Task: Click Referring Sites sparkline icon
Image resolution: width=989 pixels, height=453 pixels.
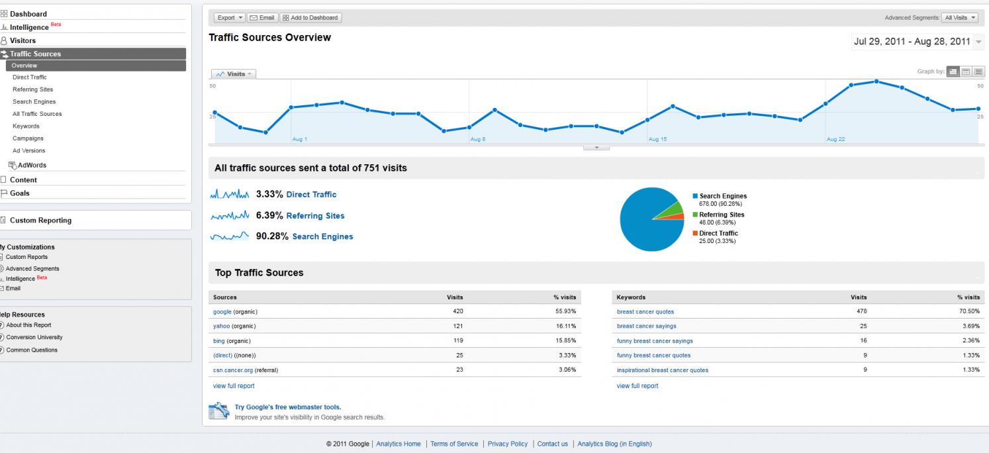Action: (x=229, y=216)
